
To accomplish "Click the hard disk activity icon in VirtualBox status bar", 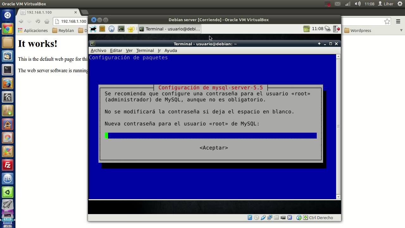I will [250, 218].
